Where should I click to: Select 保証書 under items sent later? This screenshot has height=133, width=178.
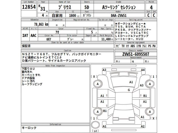(x=26, y=46)
